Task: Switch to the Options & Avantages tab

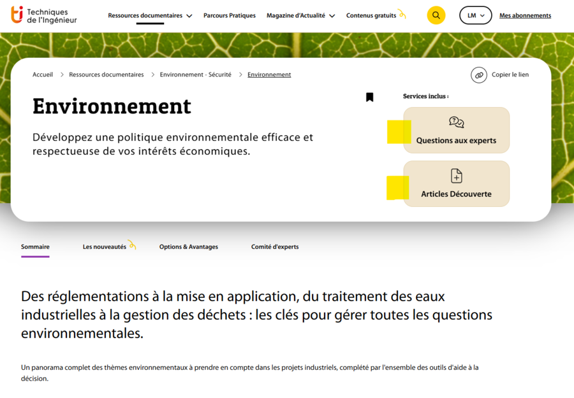Action: coord(188,247)
